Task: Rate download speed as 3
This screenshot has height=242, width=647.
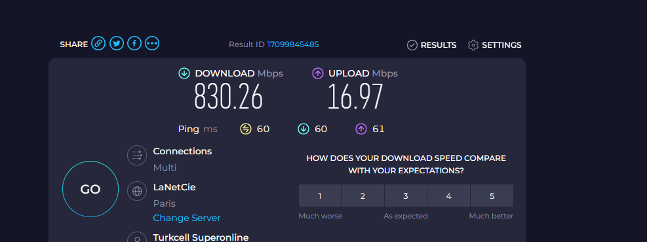Action: [406, 196]
